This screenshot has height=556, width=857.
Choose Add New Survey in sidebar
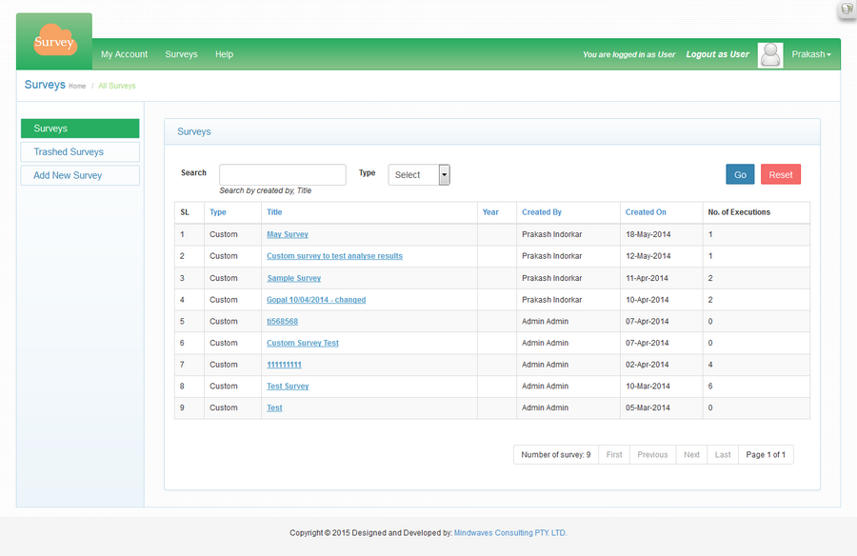tap(80, 175)
